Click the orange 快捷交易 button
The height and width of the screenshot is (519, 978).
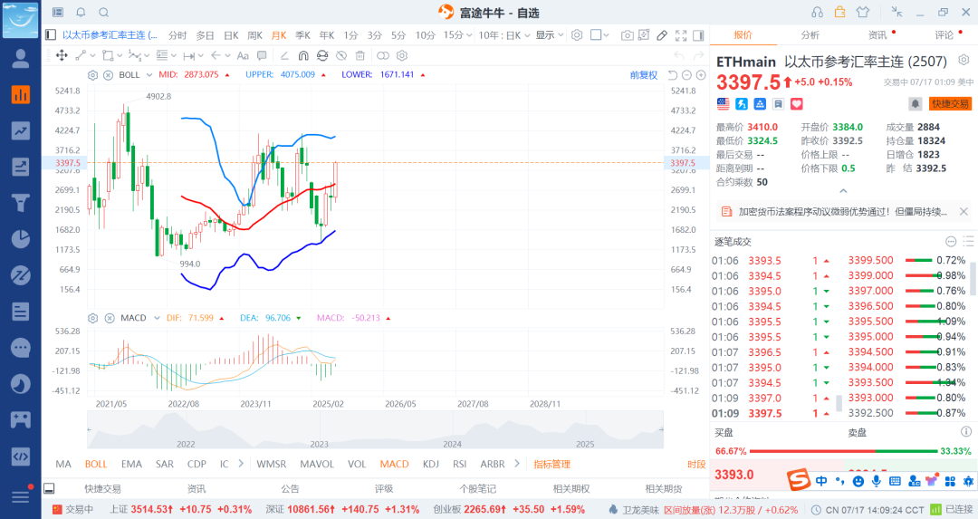[950, 103]
